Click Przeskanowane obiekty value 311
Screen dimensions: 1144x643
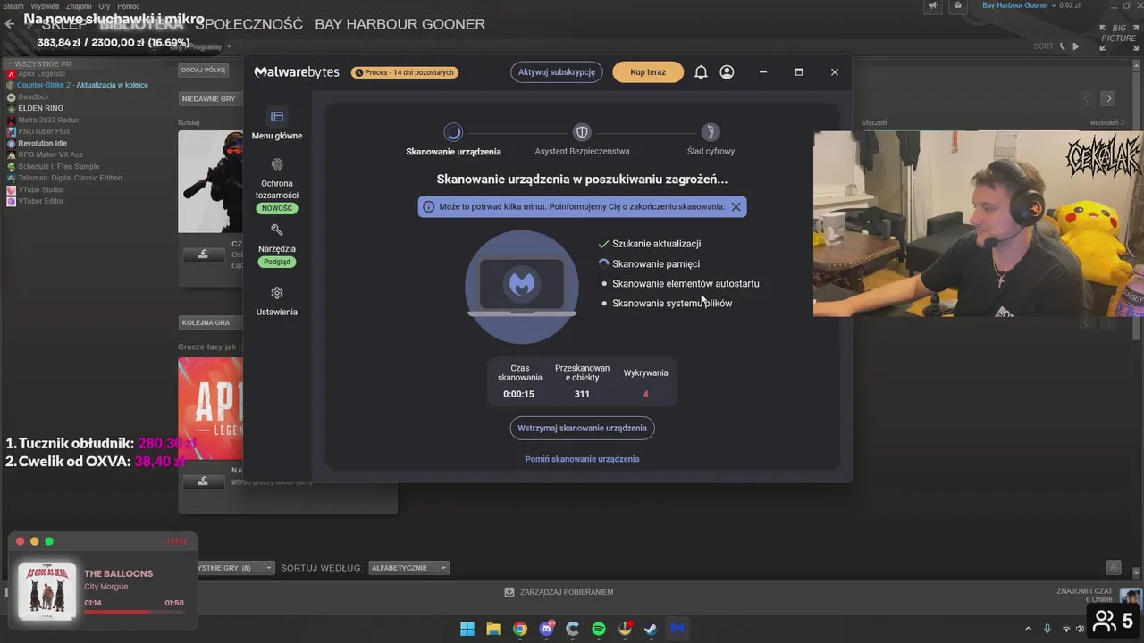(582, 394)
